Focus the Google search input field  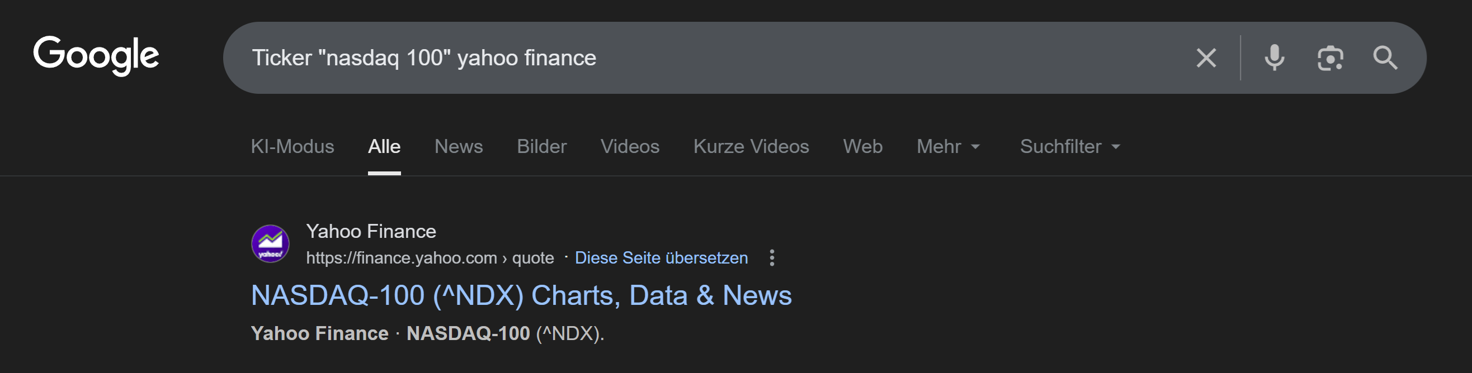click(686, 58)
